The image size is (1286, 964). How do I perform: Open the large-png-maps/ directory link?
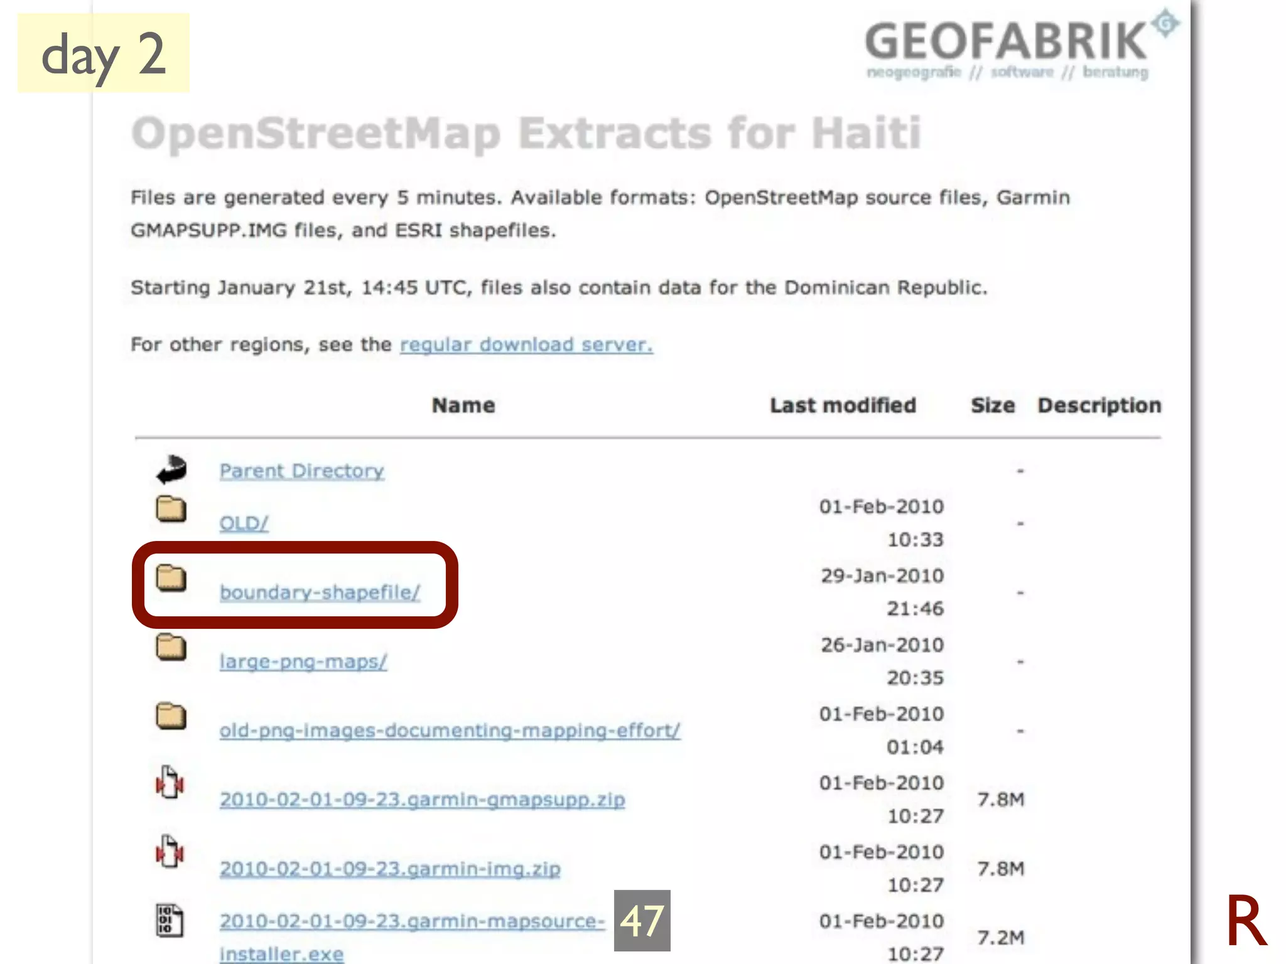[x=303, y=661]
